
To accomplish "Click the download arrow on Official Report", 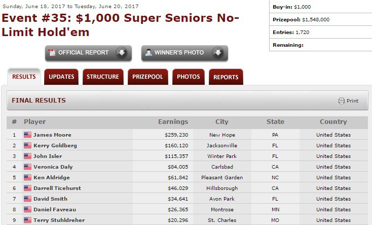I will point(121,53).
